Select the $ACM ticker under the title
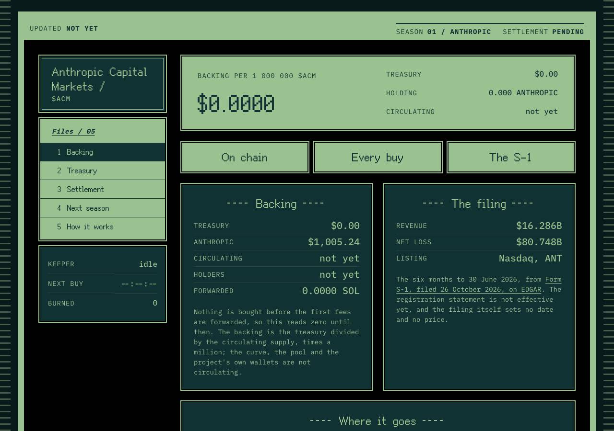The height and width of the screenshot is (431, 614). [61, 99]
